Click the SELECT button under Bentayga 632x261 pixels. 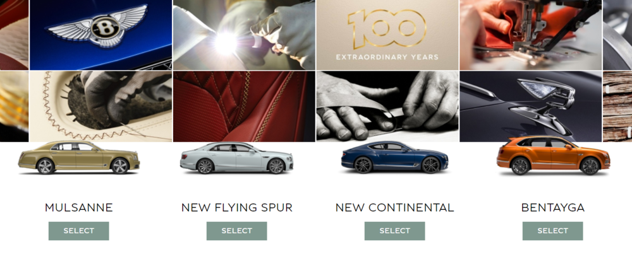pos(552,231)
